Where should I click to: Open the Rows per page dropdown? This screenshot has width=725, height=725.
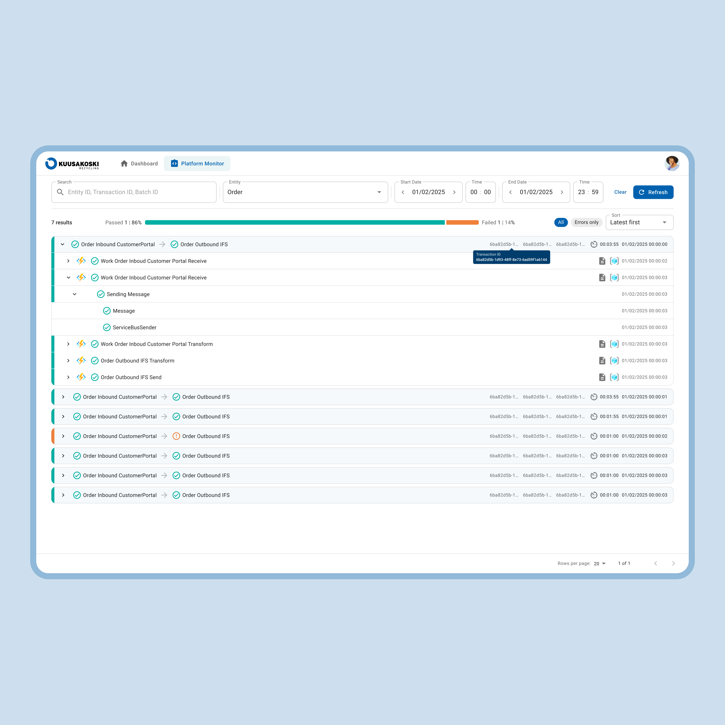tap(599, 563)
